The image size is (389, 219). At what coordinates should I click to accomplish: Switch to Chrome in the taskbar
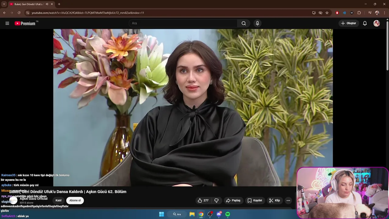click(201, 214)
